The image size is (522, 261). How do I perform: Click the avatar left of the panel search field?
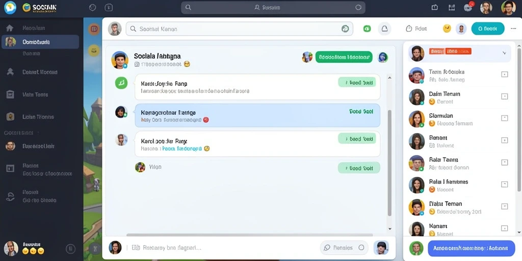click(115, 29)
